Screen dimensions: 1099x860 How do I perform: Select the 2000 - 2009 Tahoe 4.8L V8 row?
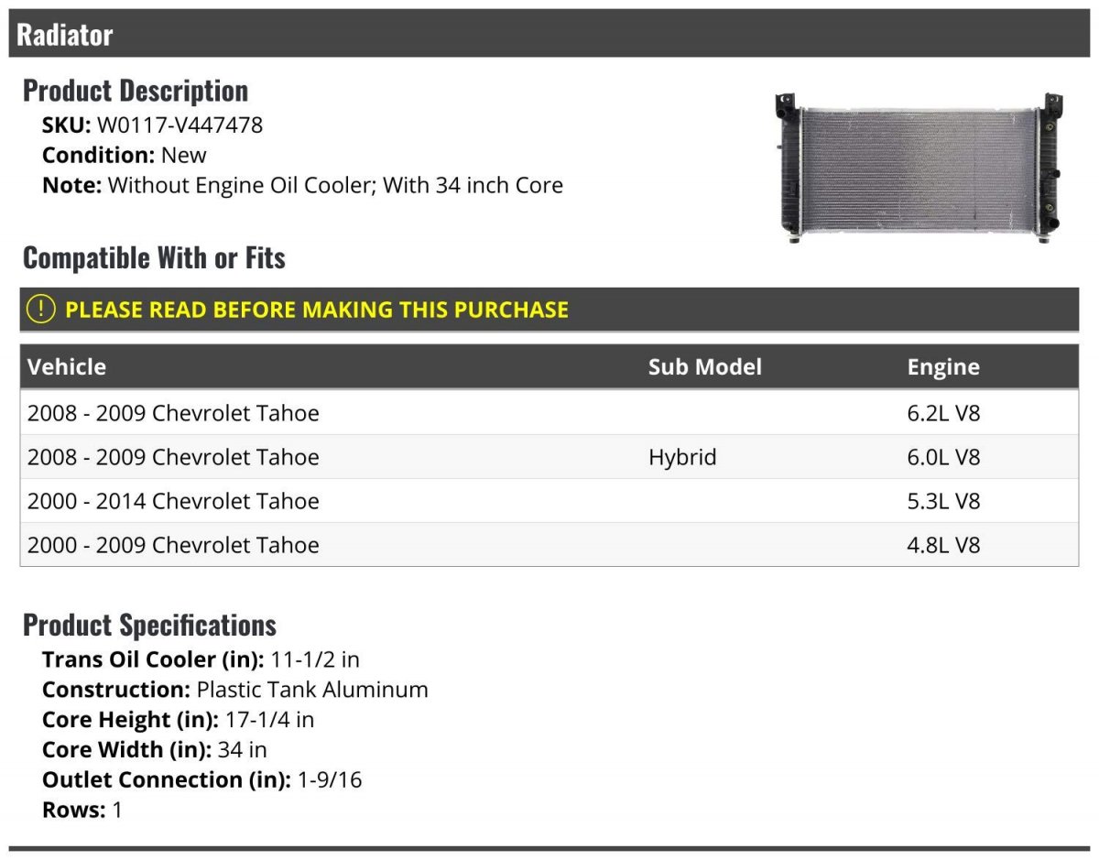click(x=549, y=545)
